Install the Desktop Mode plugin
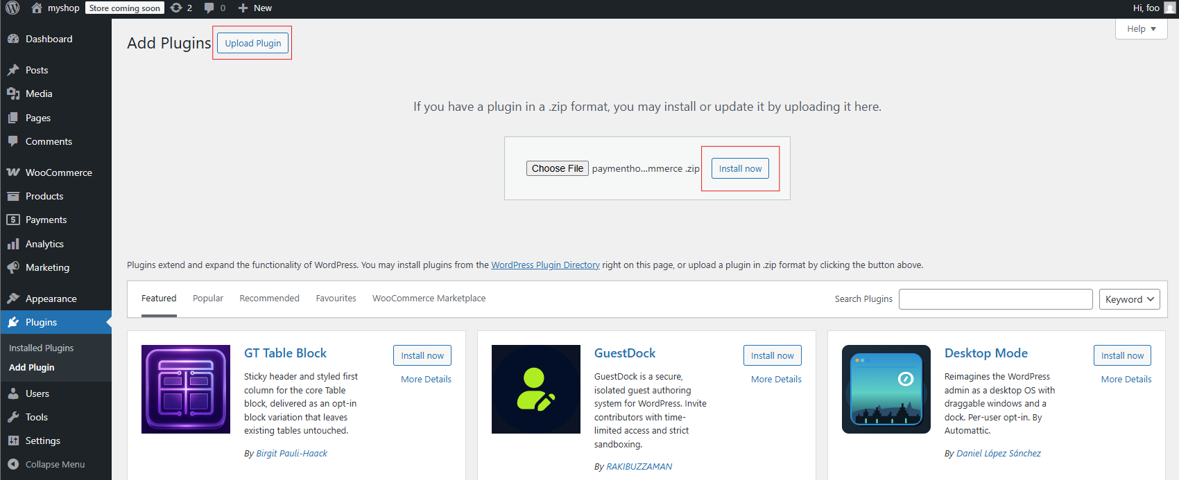This screenshot has height=480, width=1179. coord(1123,355)
